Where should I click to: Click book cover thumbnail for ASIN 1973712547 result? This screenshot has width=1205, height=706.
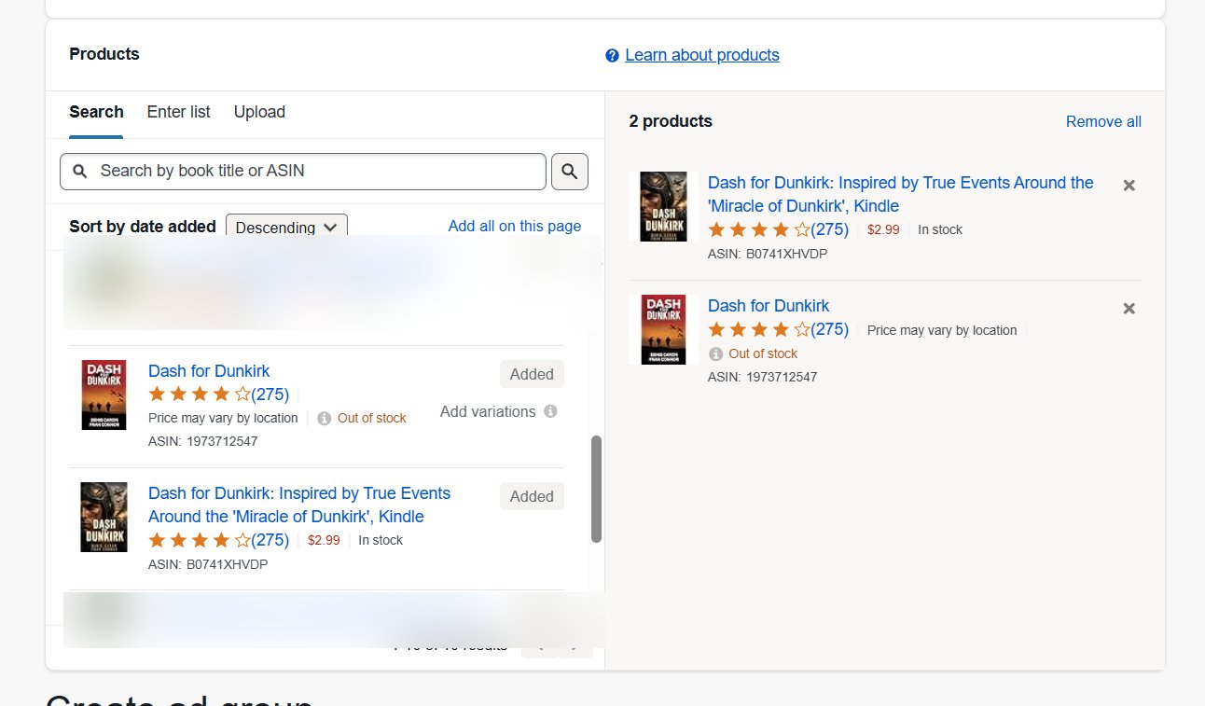point(104,395)
